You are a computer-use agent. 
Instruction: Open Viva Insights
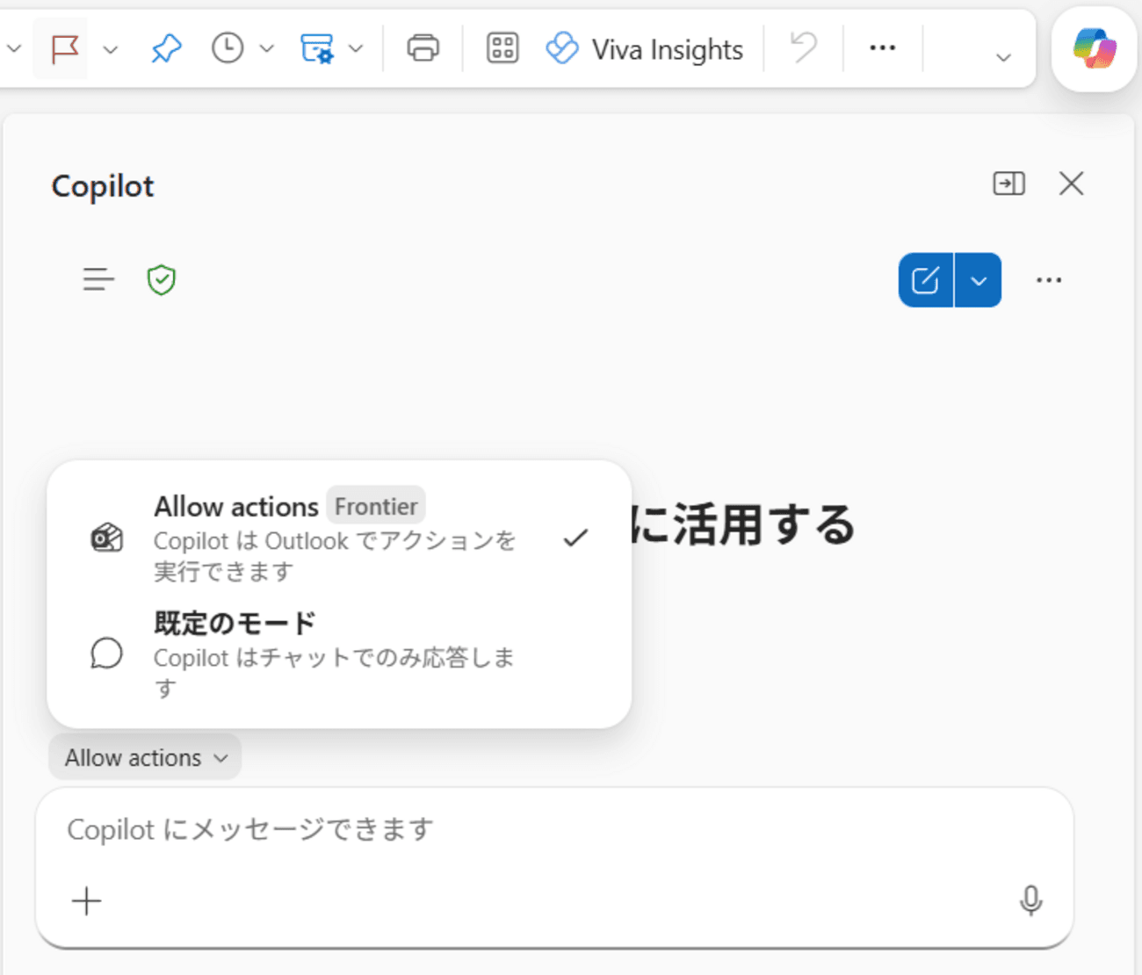coord(644,49)
